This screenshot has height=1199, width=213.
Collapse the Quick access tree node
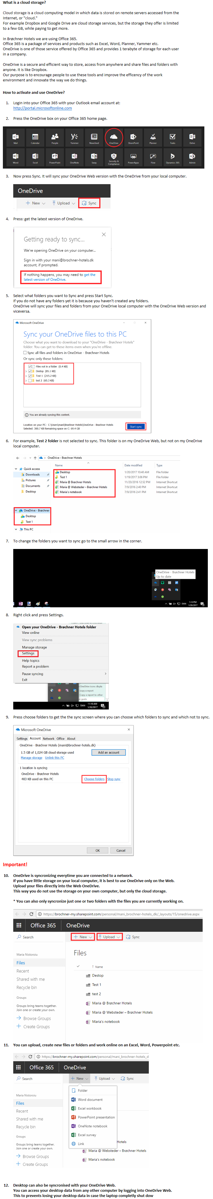(x=16, y=469)
